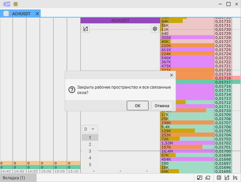Image resolution: width=241 pixels, height=182 pixels.
Task: Open the Вкладка (1) tab at the bottom
Action: [x=18, y=178]
